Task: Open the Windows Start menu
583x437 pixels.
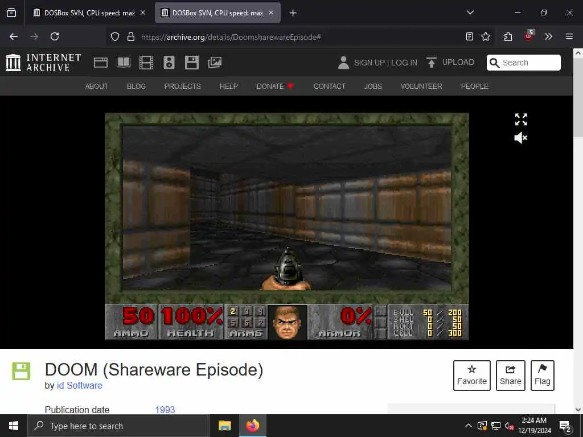Action: click(x=14, y=426)
